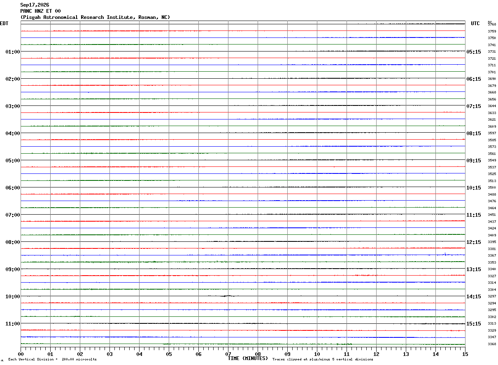This screenshot has width=498, height=365.
Task: Select the 10:00 EDT row label
Action: coord(12,297)
